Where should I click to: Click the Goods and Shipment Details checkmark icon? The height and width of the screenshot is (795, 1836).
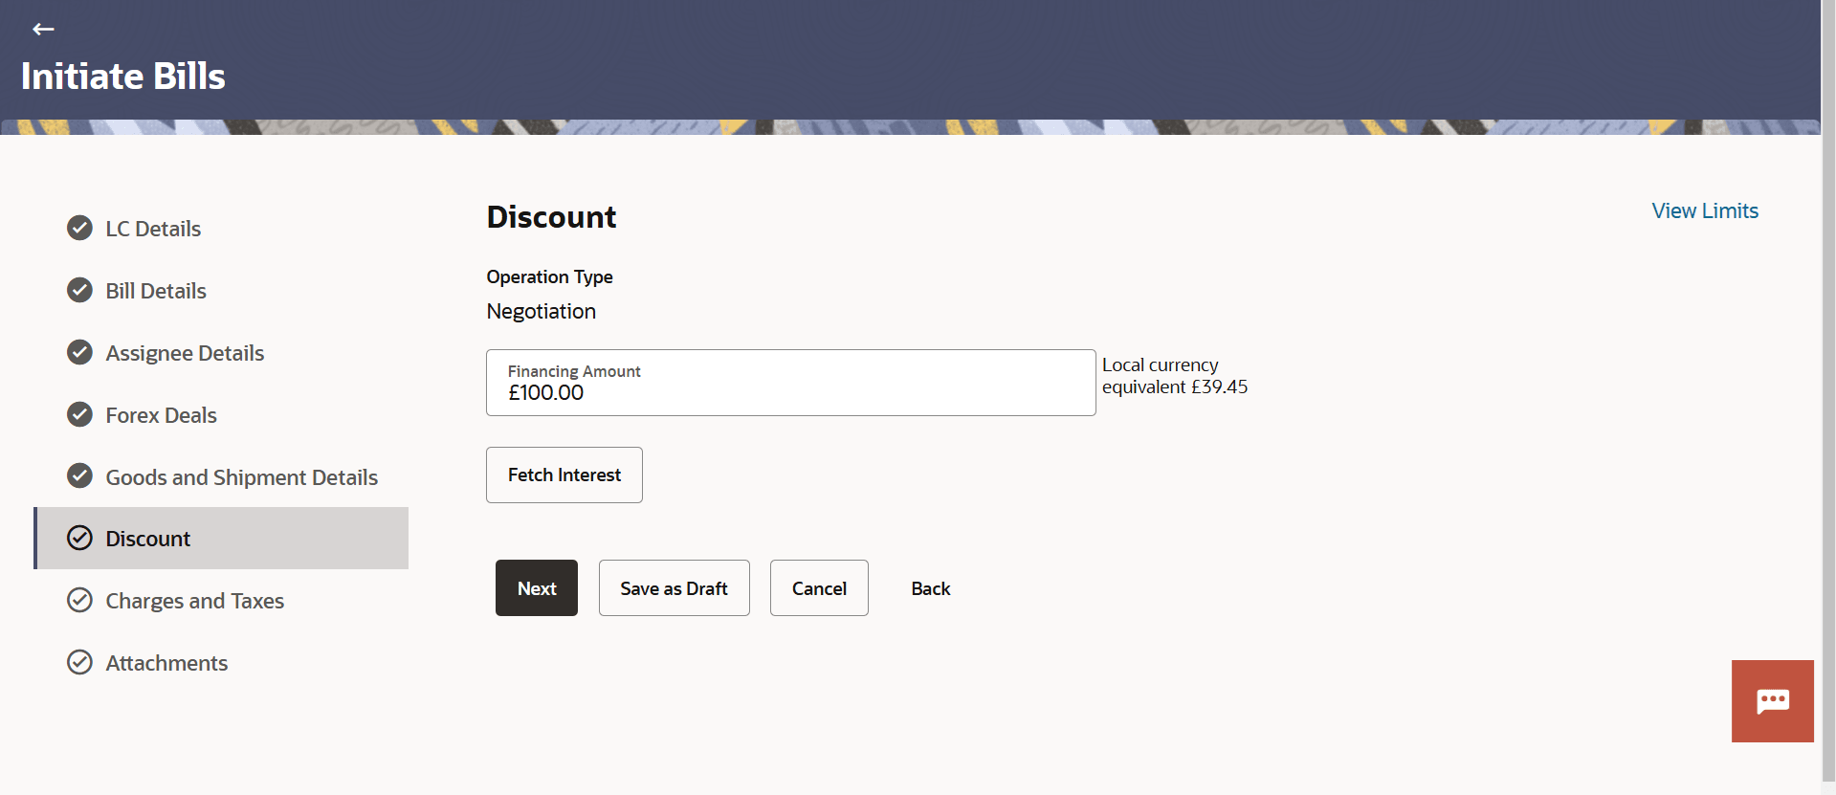coord(79,475)
